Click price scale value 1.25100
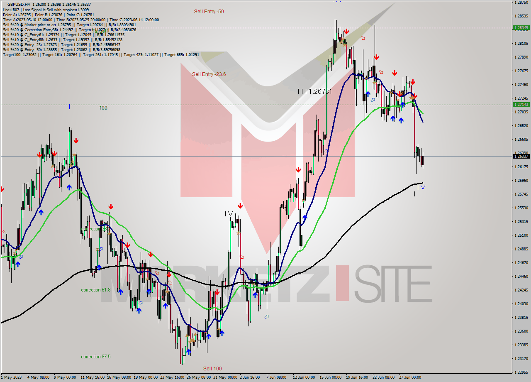Screen dimensions: 531x382 pos(521,235)
